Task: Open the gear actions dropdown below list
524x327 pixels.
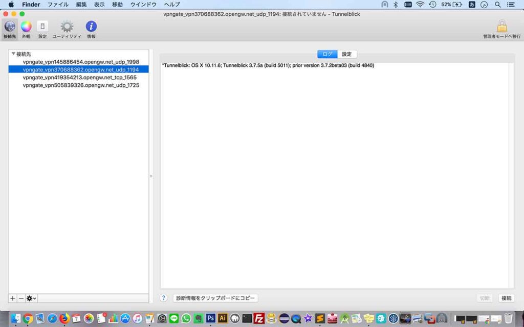Action: (x=32, y=298)
